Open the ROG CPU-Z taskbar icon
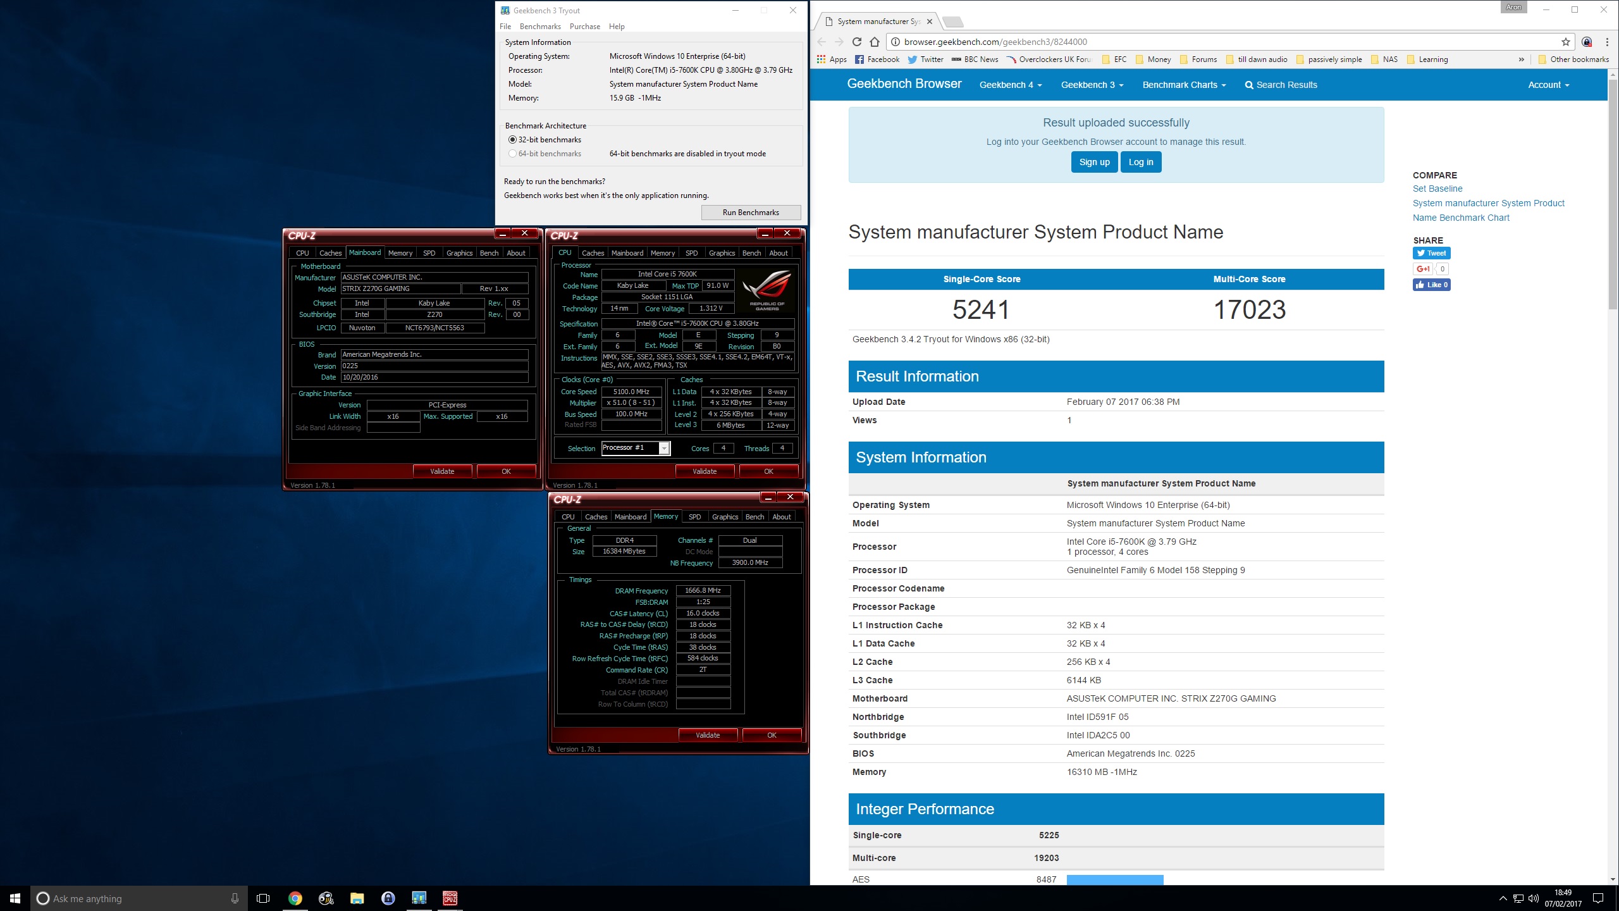Screen dimensions: 1619x911 click(x=450, y=898)
